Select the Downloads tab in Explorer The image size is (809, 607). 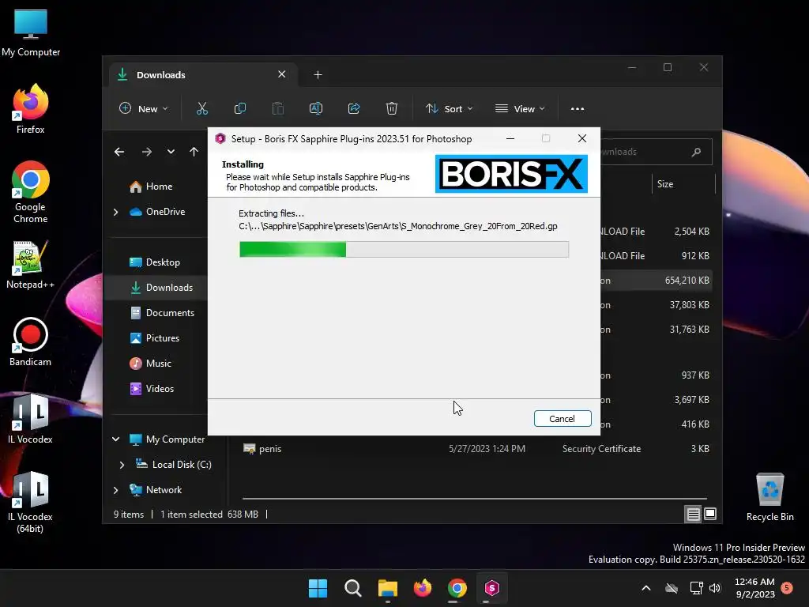pos(203,75)
